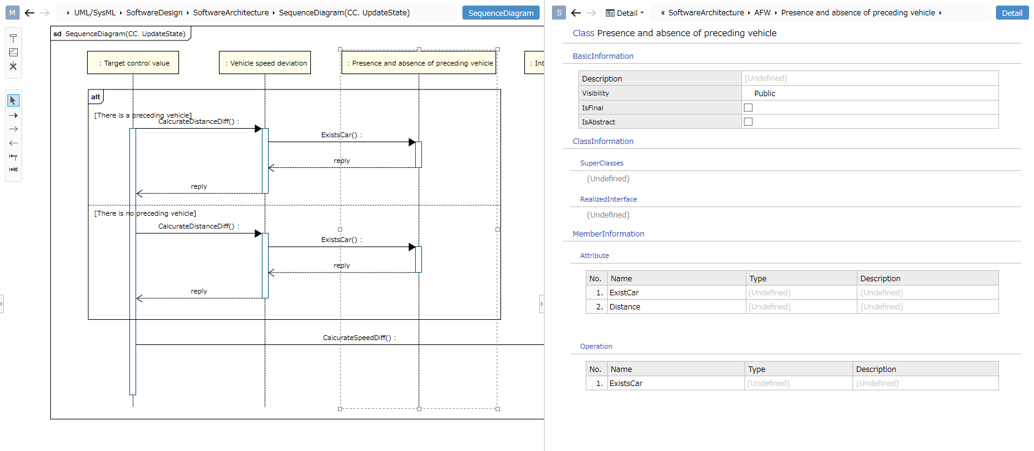Click the ExistsCar operation name cell
Image resolution: width=1034 pixels, height=451 pixels.
pos(676,384)
